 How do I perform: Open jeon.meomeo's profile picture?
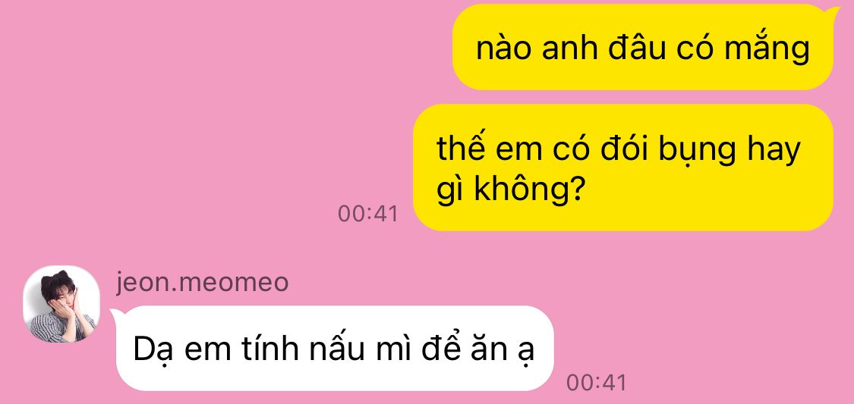[x=61, y=303]
